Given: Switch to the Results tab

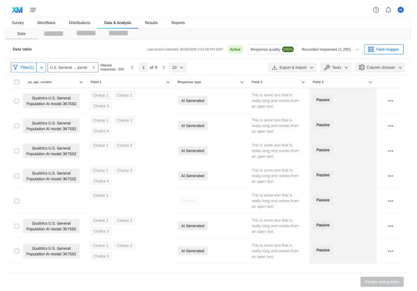Looking at the screenshot, I should pos(151,23).
